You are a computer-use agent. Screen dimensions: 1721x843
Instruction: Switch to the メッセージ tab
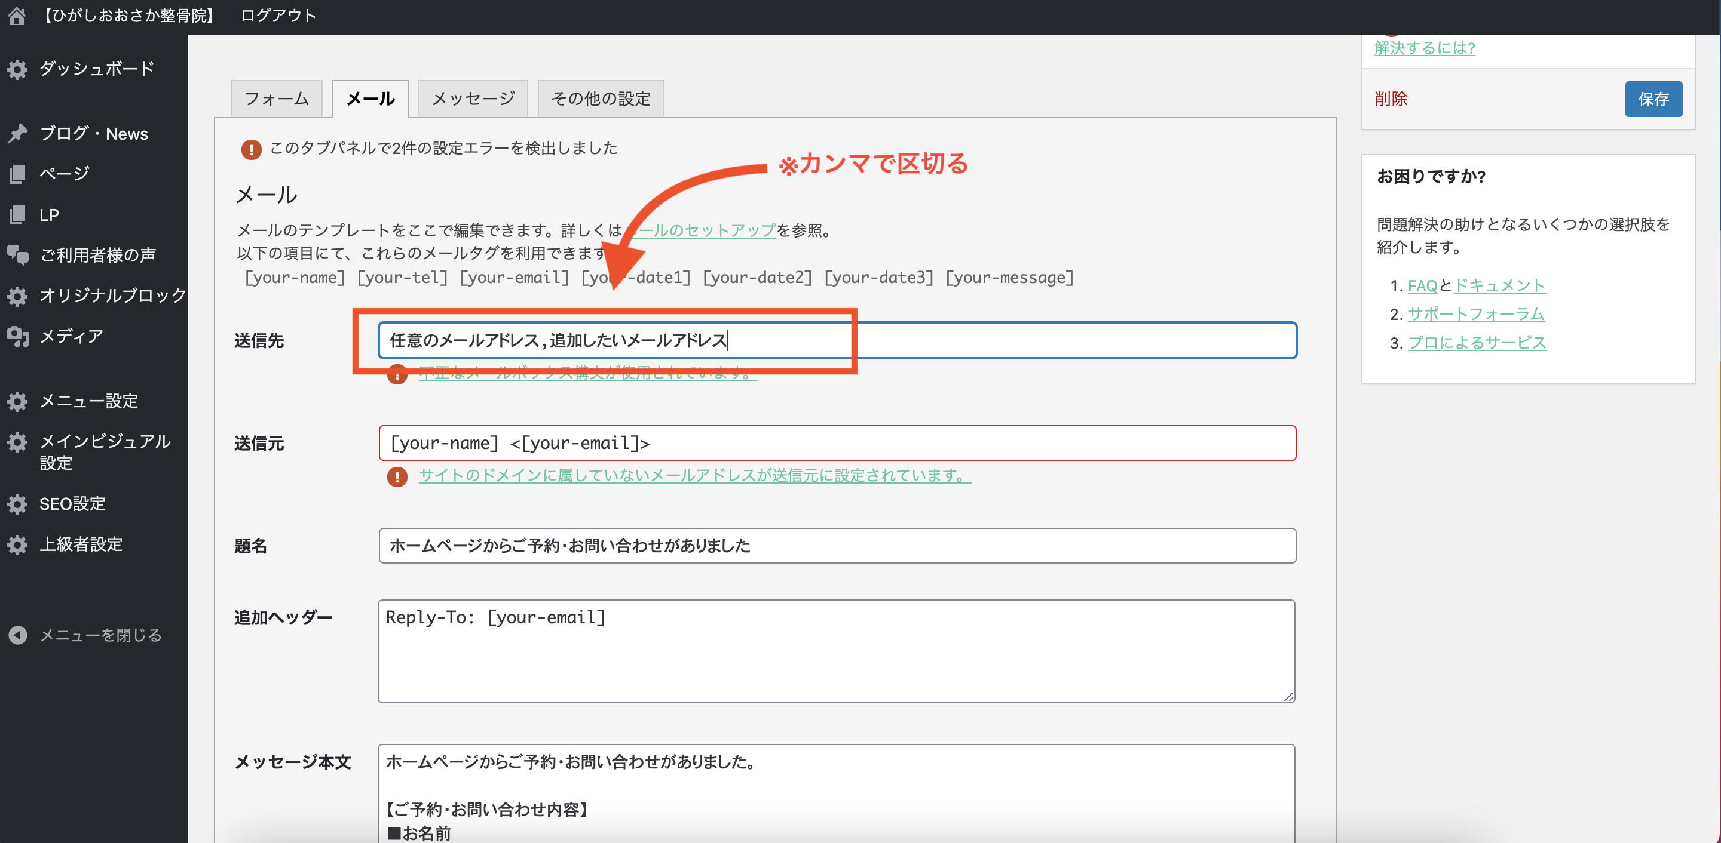click(x=473, y=99)
